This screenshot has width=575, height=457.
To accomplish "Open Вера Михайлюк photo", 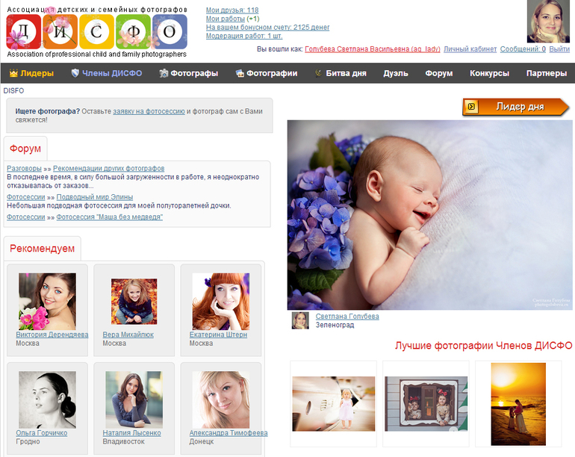I will (134, 302).
